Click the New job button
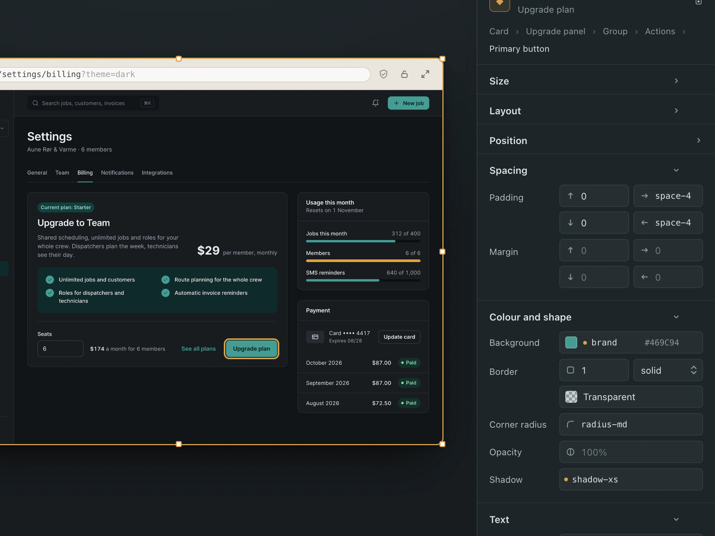 tap(409, 103)
